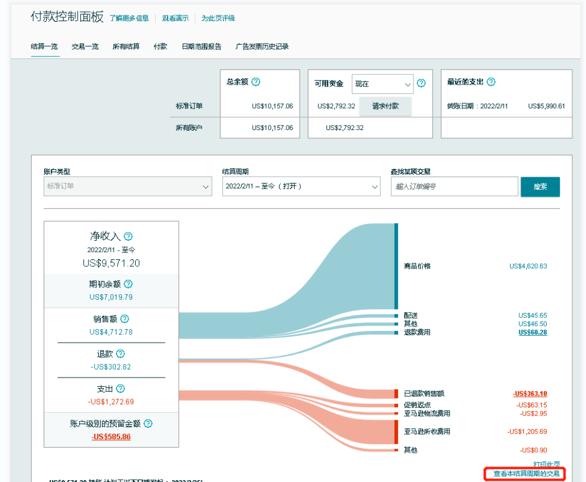
Task: Expand the 账户类型 account type dropdown
Action: (x=128, y=187)
